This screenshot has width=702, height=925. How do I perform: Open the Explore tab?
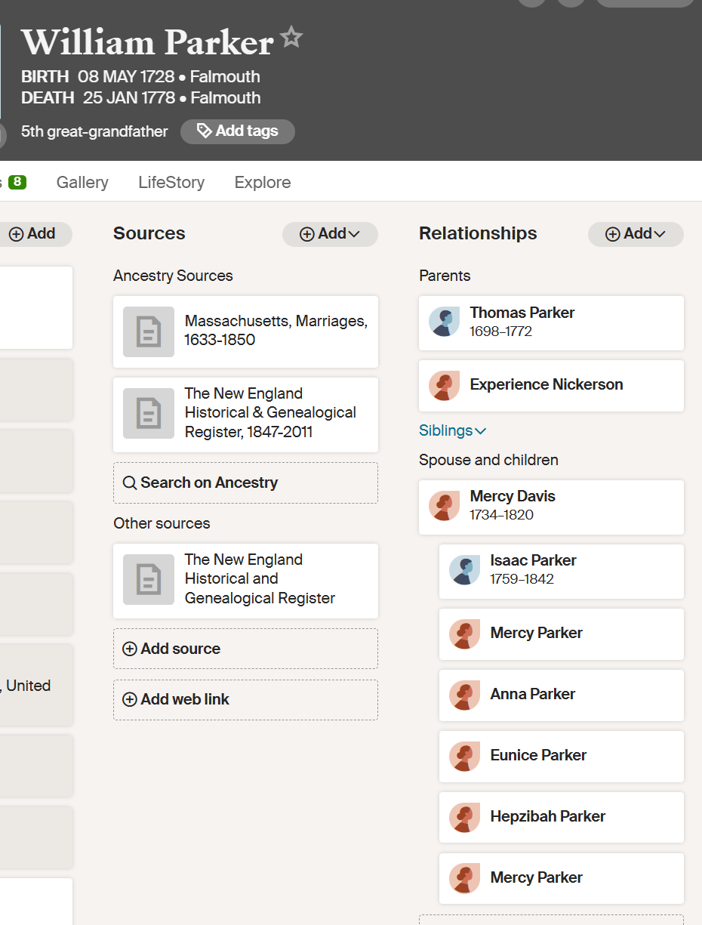coord(262,183)
